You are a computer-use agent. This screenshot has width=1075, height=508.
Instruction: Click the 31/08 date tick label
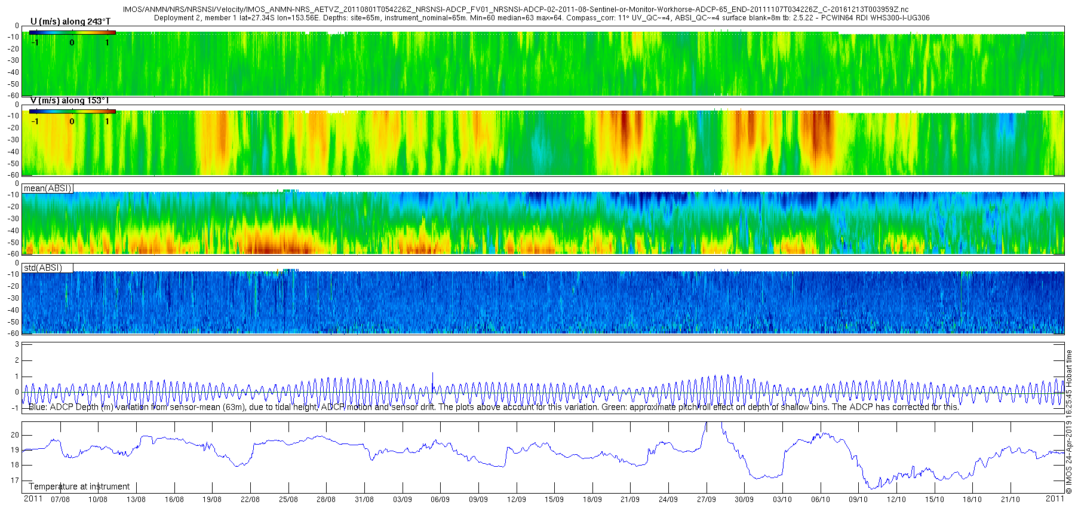click(x=364, y=500)
